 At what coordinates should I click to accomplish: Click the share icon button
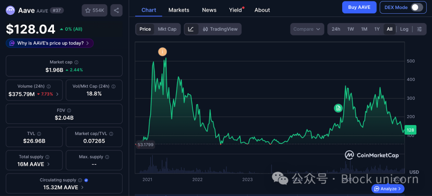coord(116,10)
